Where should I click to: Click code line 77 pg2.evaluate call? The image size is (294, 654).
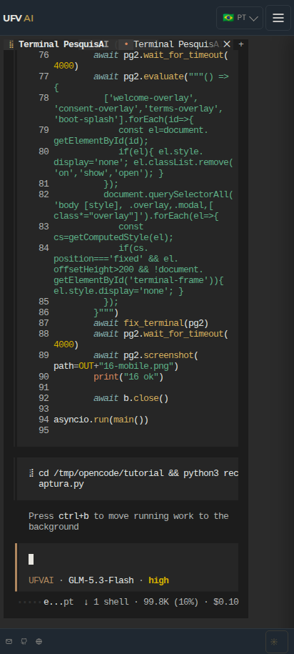point(141,82)
